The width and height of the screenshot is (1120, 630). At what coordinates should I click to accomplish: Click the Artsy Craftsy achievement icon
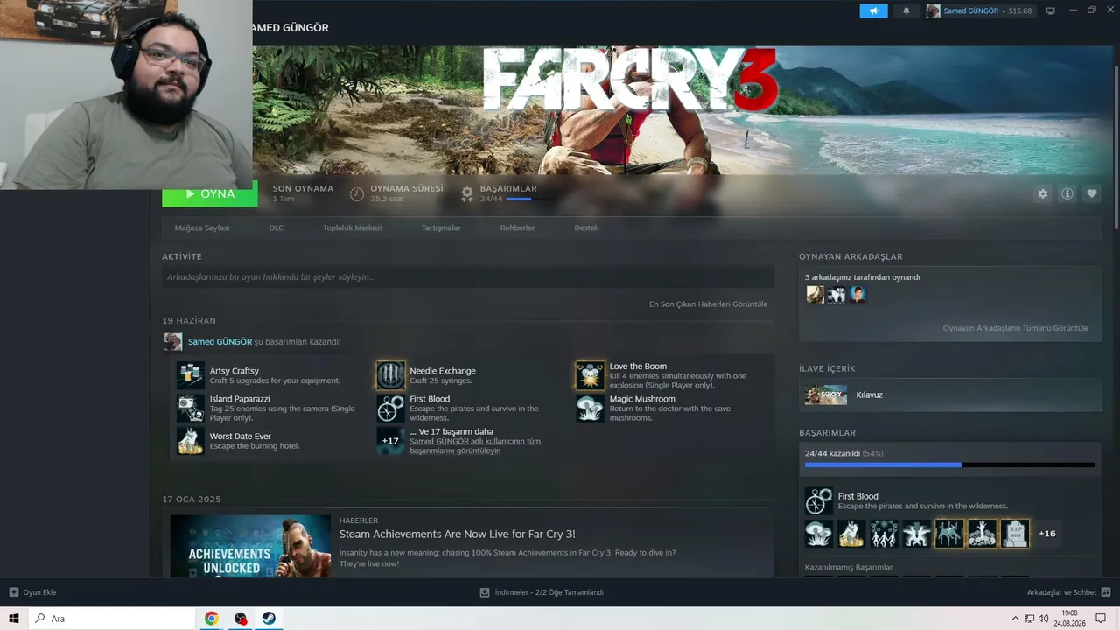pos(191,375)
